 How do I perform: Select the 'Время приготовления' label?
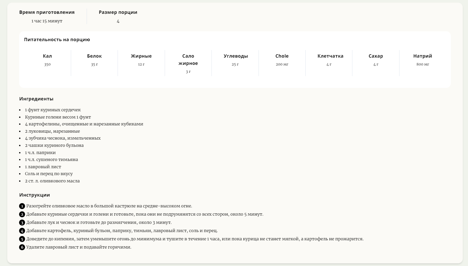coord(47,12)
